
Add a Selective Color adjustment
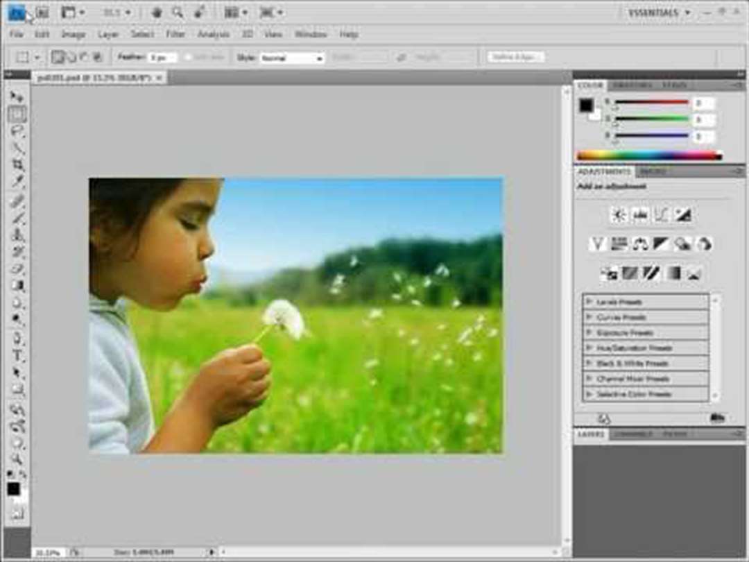[694, 273]
